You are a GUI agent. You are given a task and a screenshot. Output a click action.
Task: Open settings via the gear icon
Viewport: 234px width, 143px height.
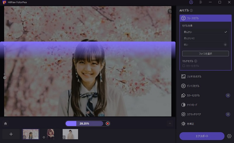pos(229,136)
